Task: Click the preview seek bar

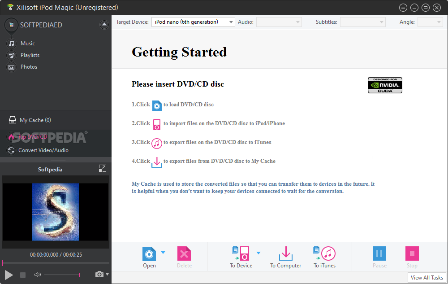Action: point(56,262)
